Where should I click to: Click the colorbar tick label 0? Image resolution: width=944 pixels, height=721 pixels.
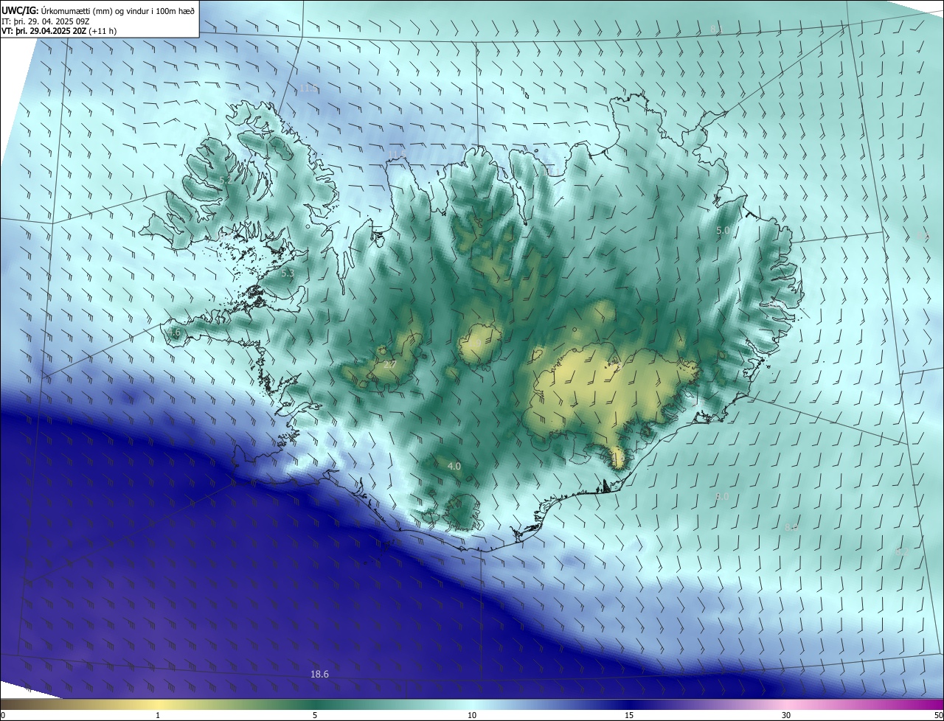(3, 715)
